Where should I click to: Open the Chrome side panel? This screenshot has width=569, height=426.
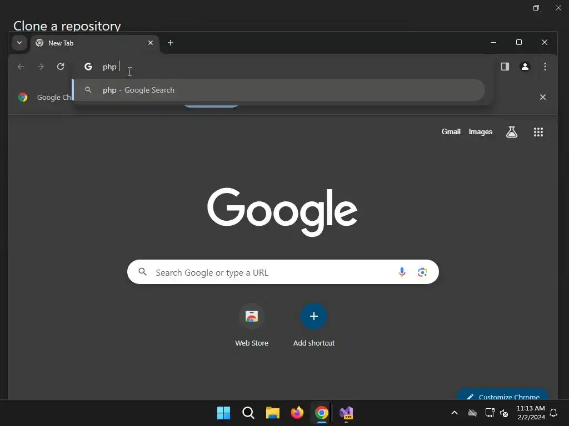coord(505,67)
